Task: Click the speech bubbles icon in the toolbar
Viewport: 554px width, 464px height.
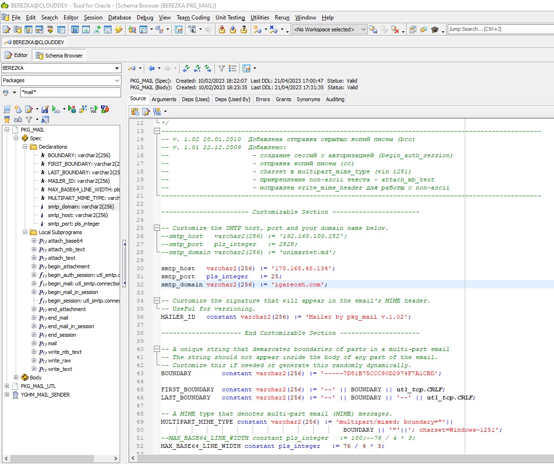Action: coord(423,30)
